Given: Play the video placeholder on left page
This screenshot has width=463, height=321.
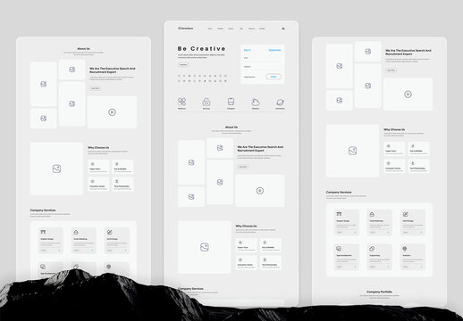Looking at the screenshot, I should [112, 112].
